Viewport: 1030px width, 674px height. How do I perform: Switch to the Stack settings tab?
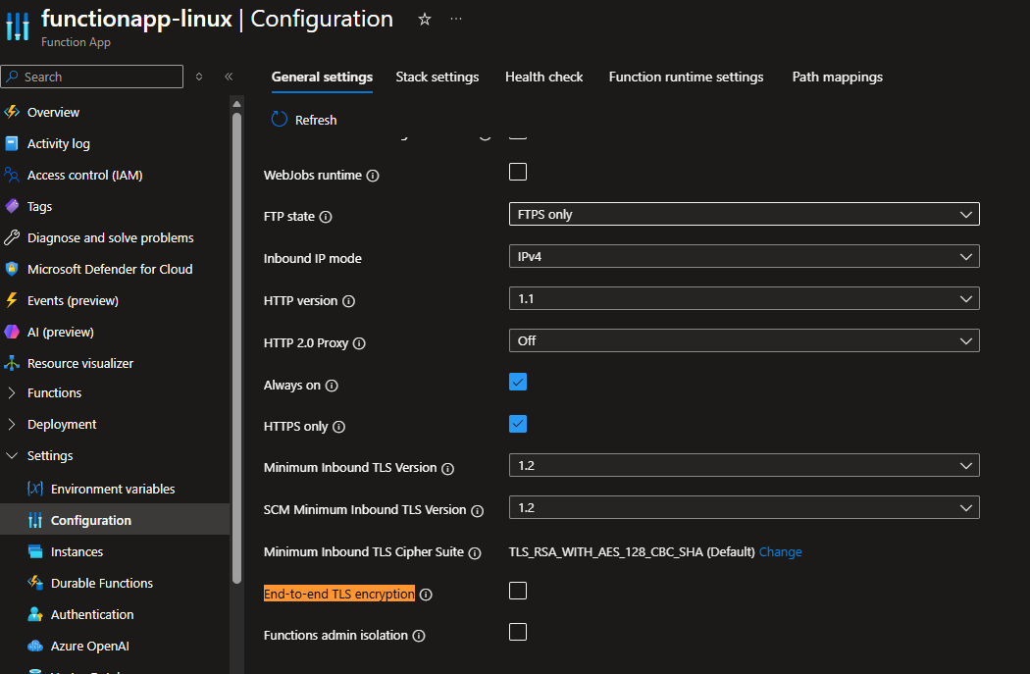(x=437, y=77)
